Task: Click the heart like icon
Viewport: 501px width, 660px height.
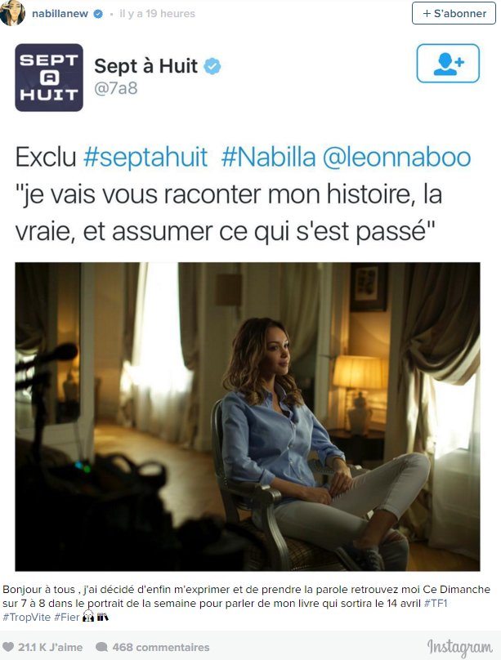Action: click(x=8, y=647)
